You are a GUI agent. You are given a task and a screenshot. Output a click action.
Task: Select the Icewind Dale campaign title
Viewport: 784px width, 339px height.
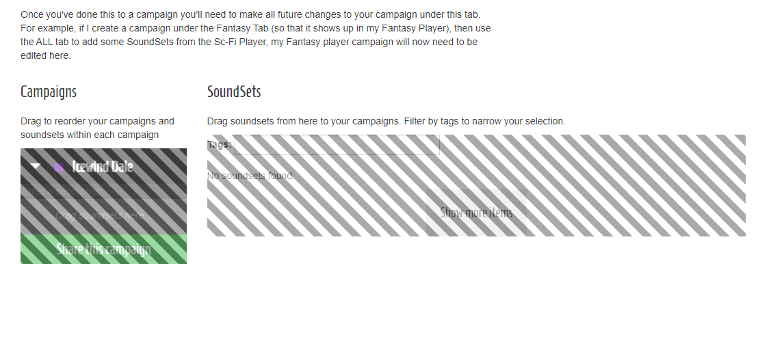pyautogui.click(x=103, y=167)
